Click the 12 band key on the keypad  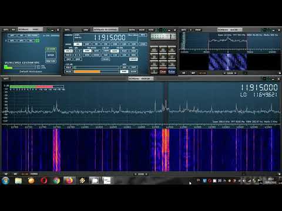(x=163, y=64)
